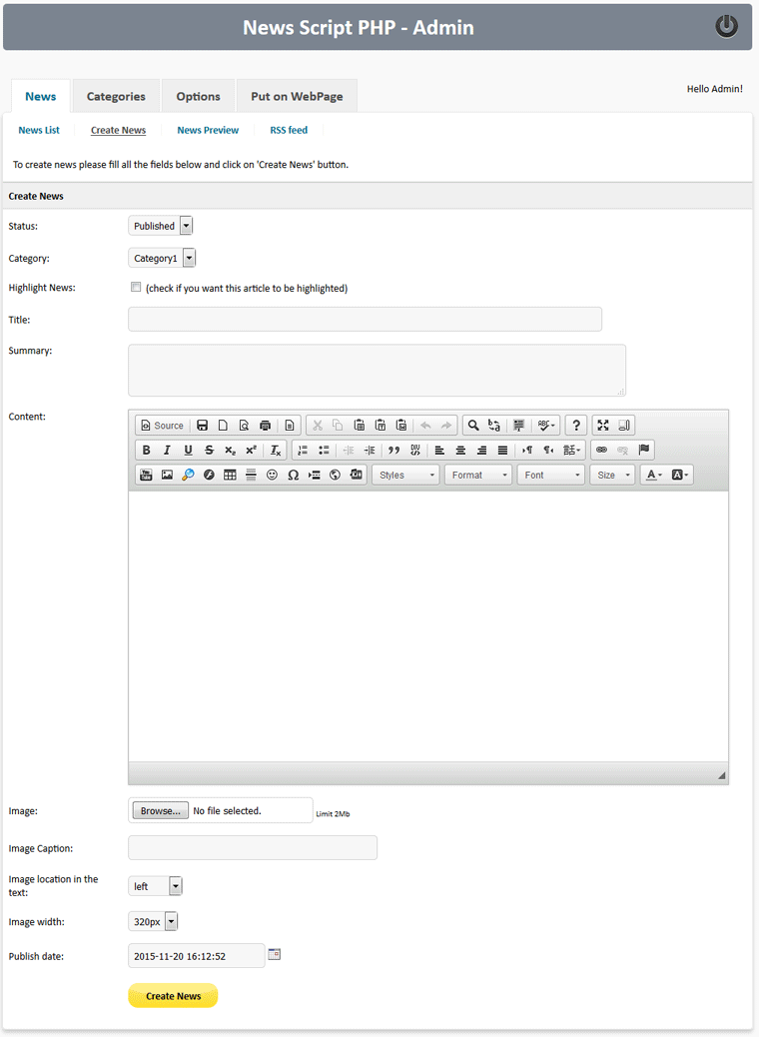Click the Block Quote icon
The height and width of the screenshot is (1037, 759).
394,450
